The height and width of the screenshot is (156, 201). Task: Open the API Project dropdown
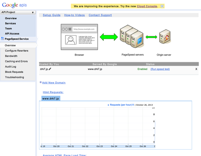[x=18, y=12]
